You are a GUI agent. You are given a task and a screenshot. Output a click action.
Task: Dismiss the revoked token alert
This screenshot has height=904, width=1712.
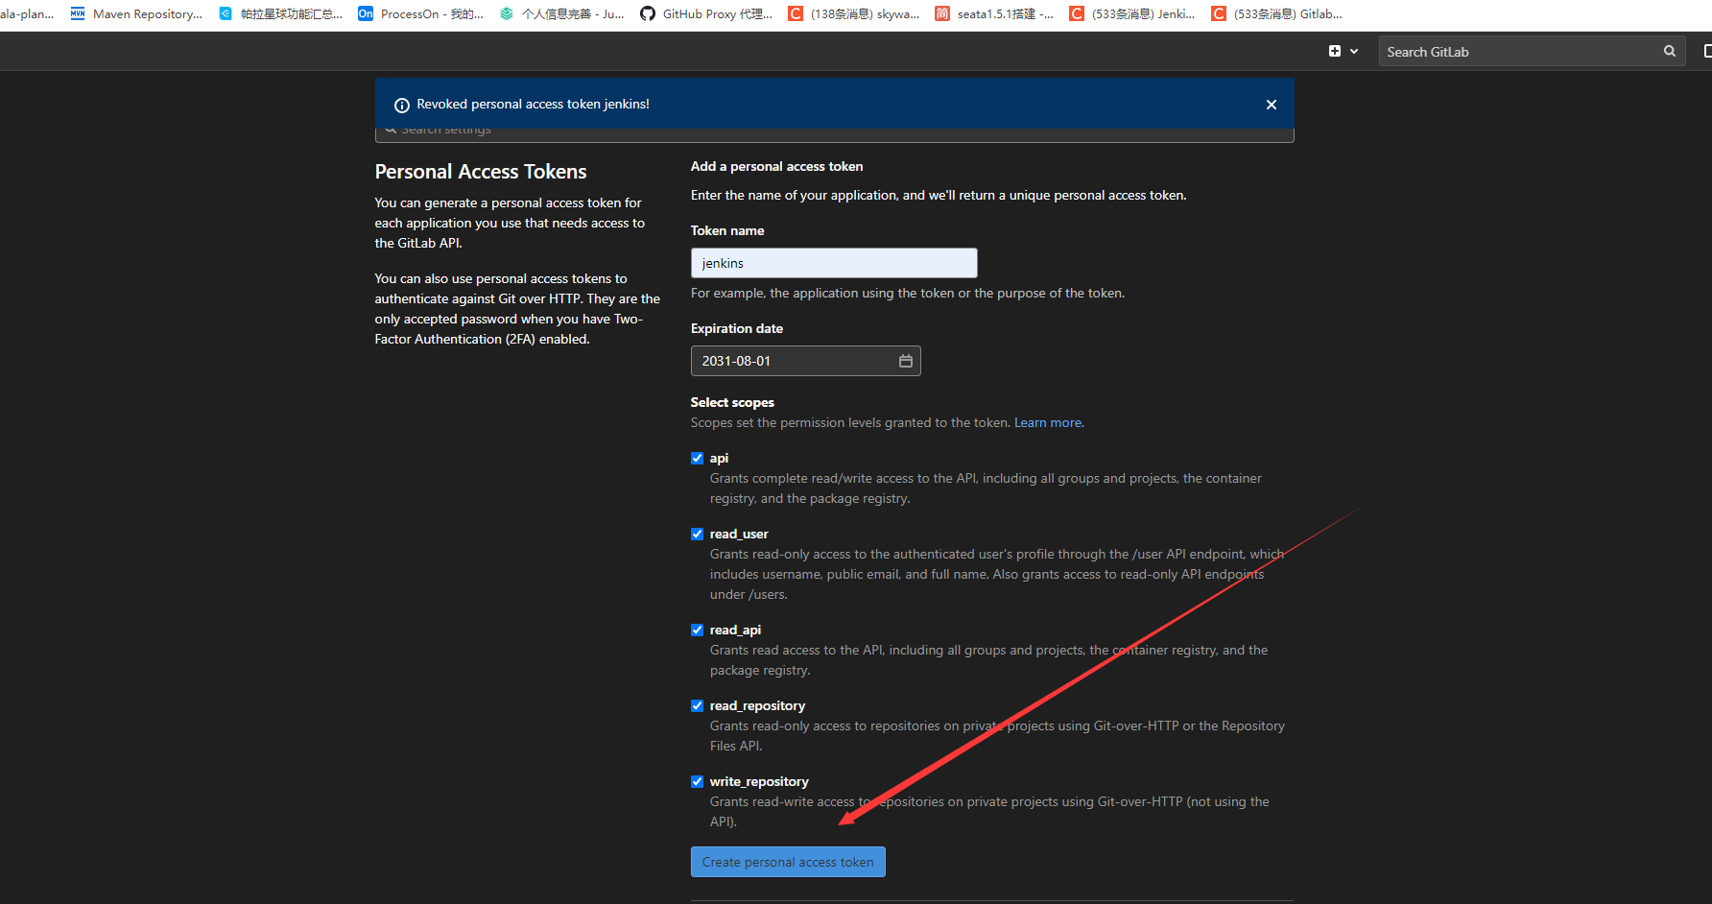[1272, 105]
